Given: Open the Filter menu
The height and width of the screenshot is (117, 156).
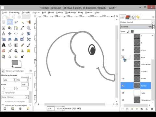Looking at the screenshot, I should pos(81,13).
